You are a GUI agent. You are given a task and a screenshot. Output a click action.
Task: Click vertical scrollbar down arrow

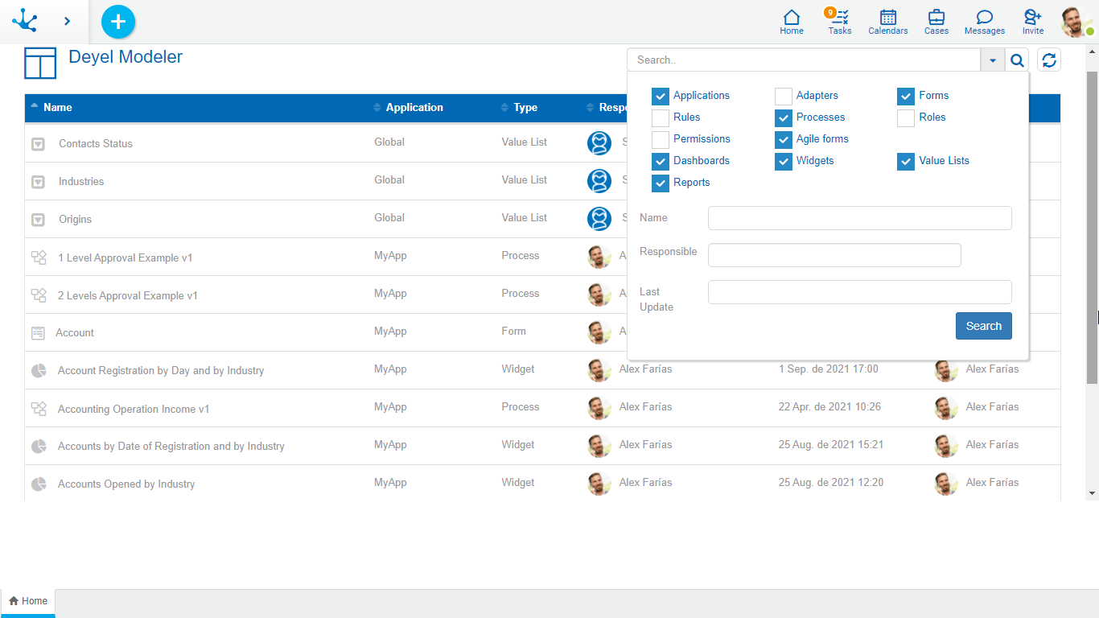(x=1093, y=493)
